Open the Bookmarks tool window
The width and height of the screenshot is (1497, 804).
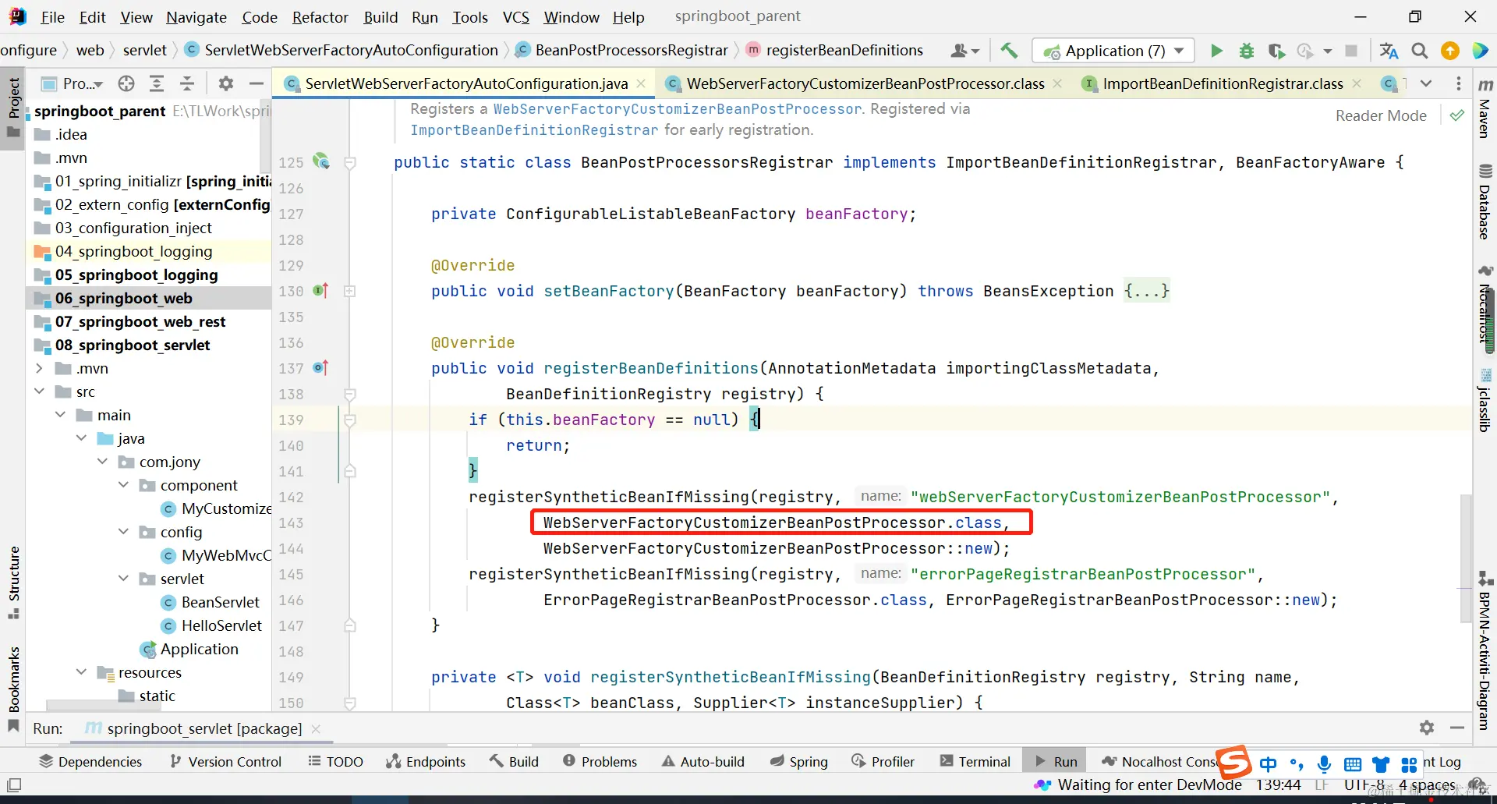(13, 689)
